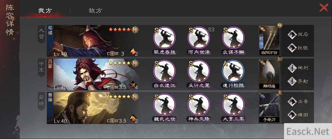View the 雕翎扇 equipment card
The width and height of the screenshot is (332, 139).
(269, 74)
